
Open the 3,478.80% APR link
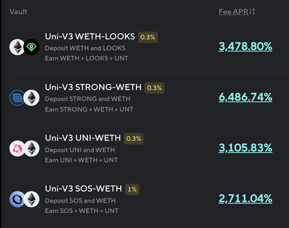point(245,47)
